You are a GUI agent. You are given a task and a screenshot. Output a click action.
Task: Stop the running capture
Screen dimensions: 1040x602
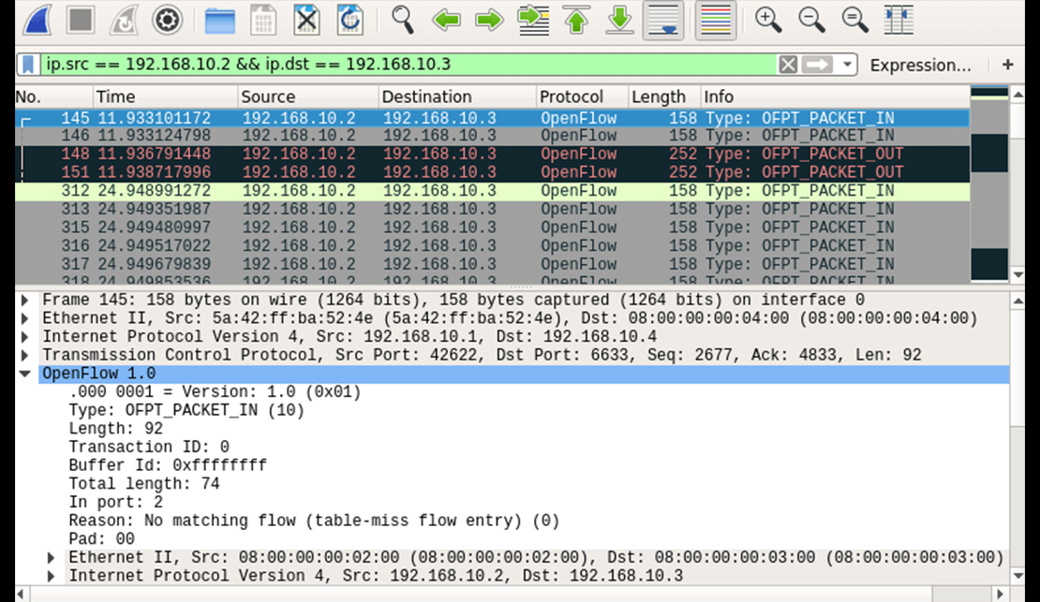(81, 20)
